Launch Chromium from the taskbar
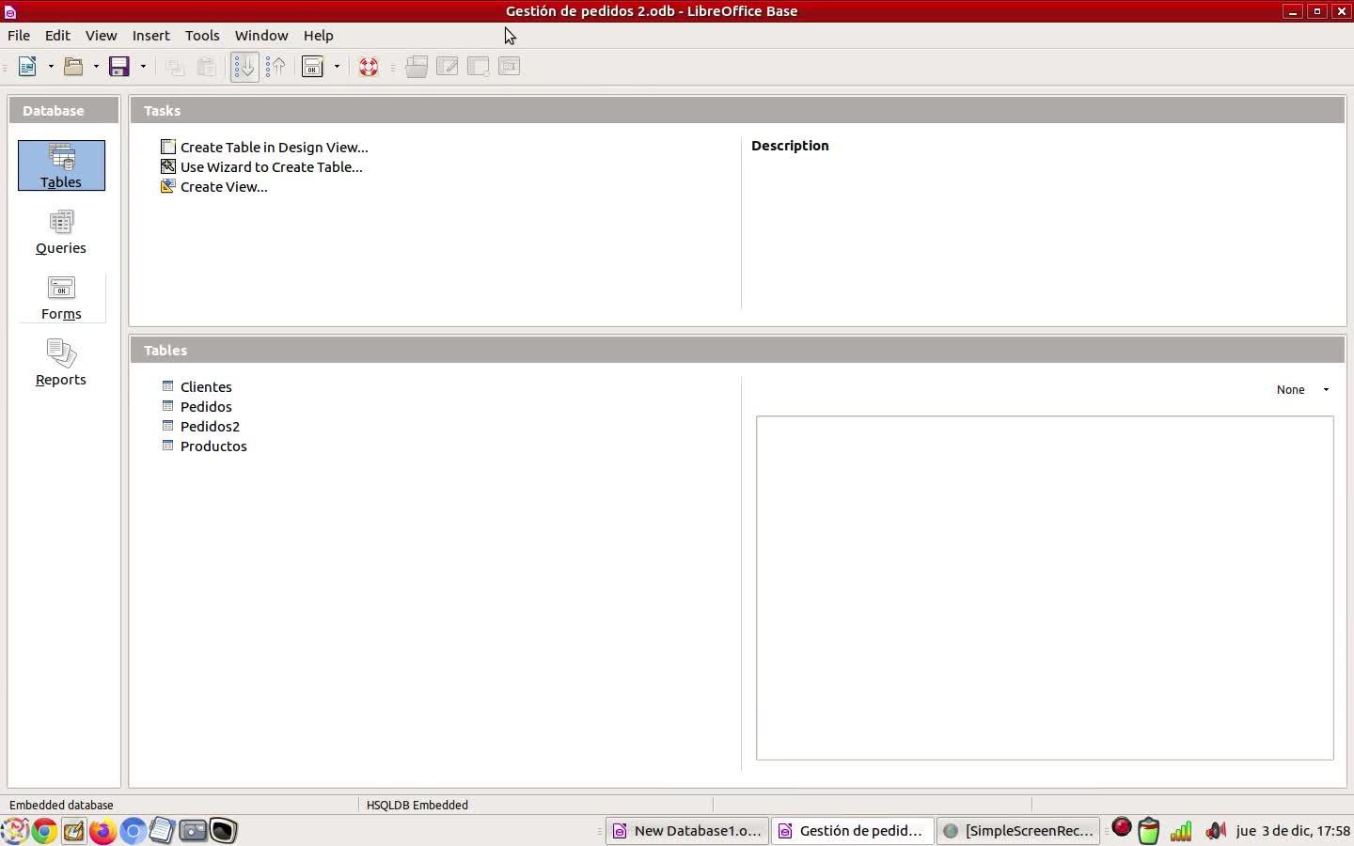Image resolution: width=1354 pixels, height=846 pixels. pos(134,831)
